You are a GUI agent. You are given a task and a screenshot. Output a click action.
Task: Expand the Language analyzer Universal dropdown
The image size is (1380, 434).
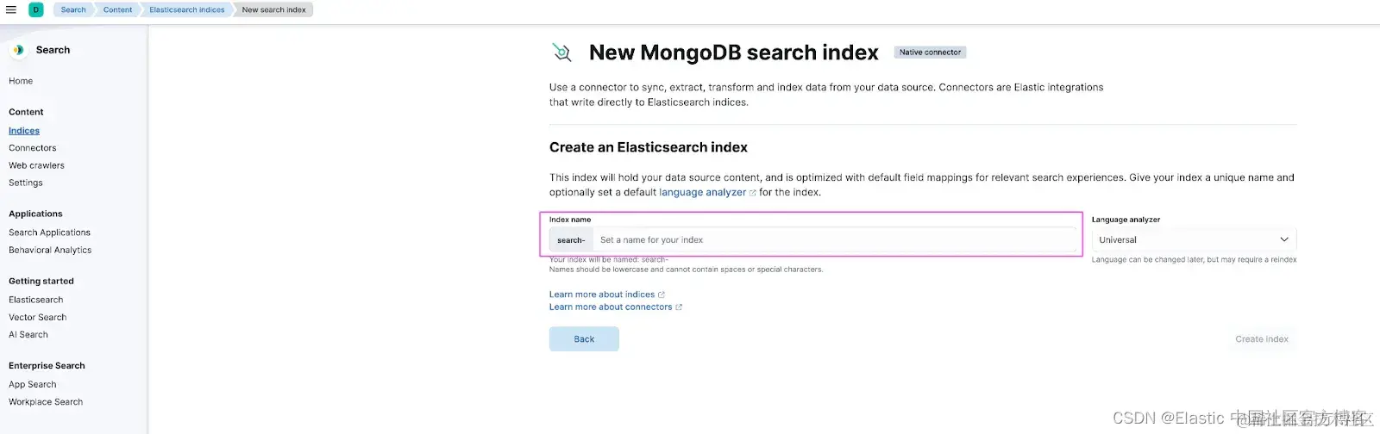pyautogui.click(x=1193, y=240)
